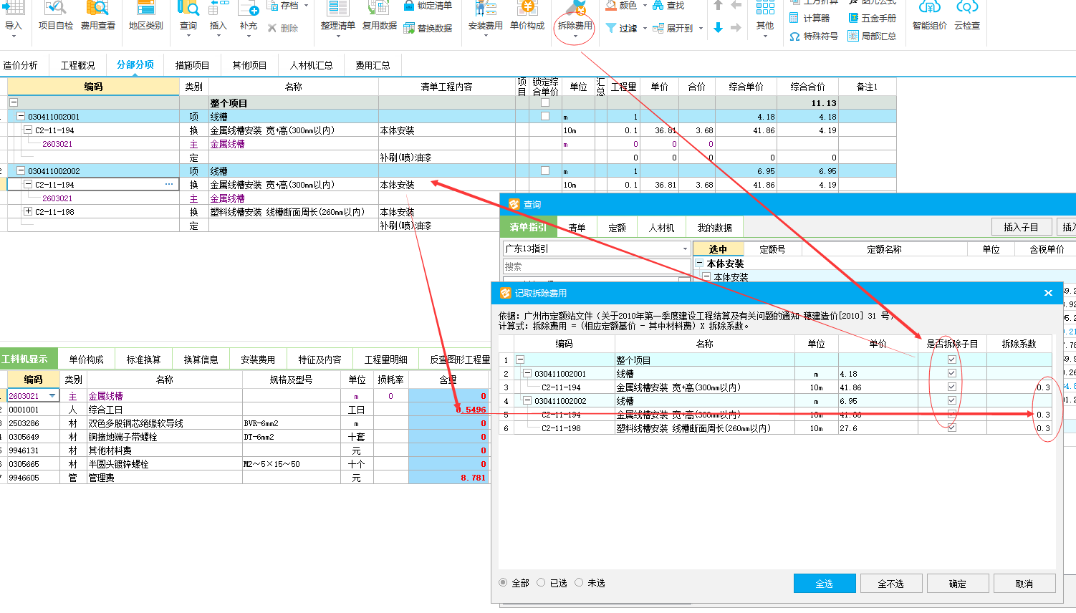This screenshot has height=613, width=1076.
Task: Collapse the first C2-11-194 node under 030411002001
Action: 28,130
